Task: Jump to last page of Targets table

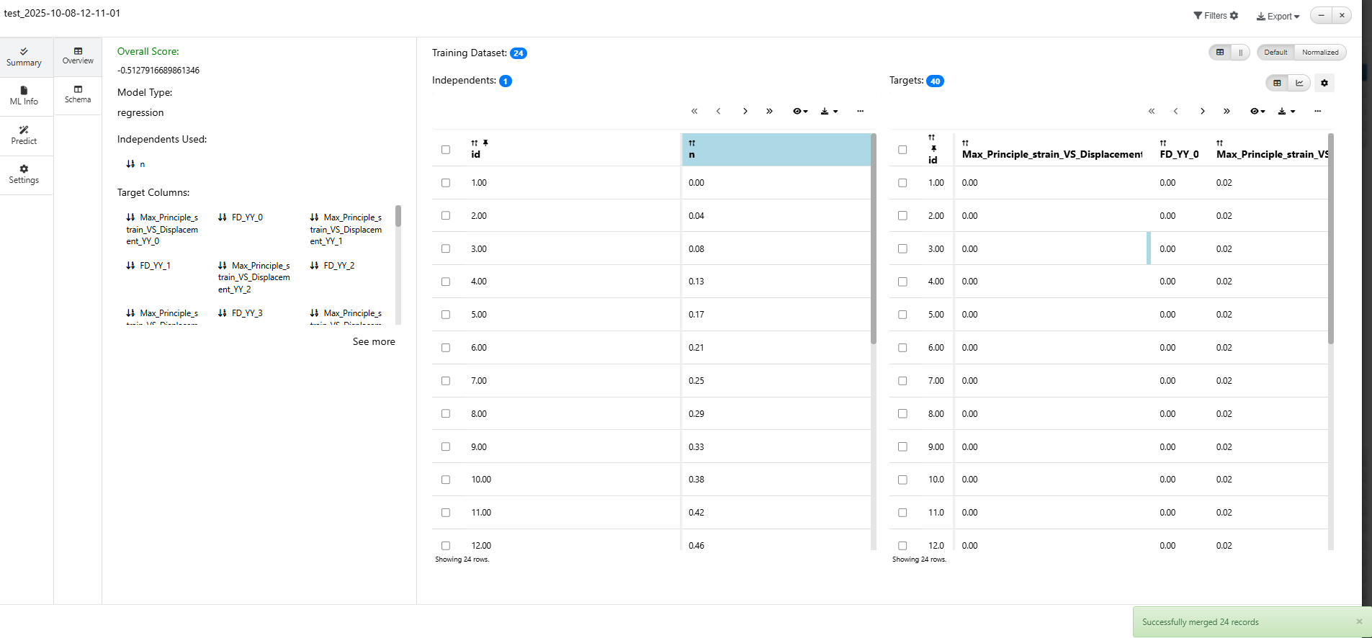Action: (x=1227, y=112)
